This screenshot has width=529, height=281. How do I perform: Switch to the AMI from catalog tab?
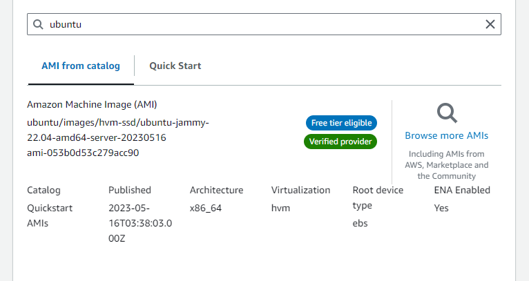point(80,66)
